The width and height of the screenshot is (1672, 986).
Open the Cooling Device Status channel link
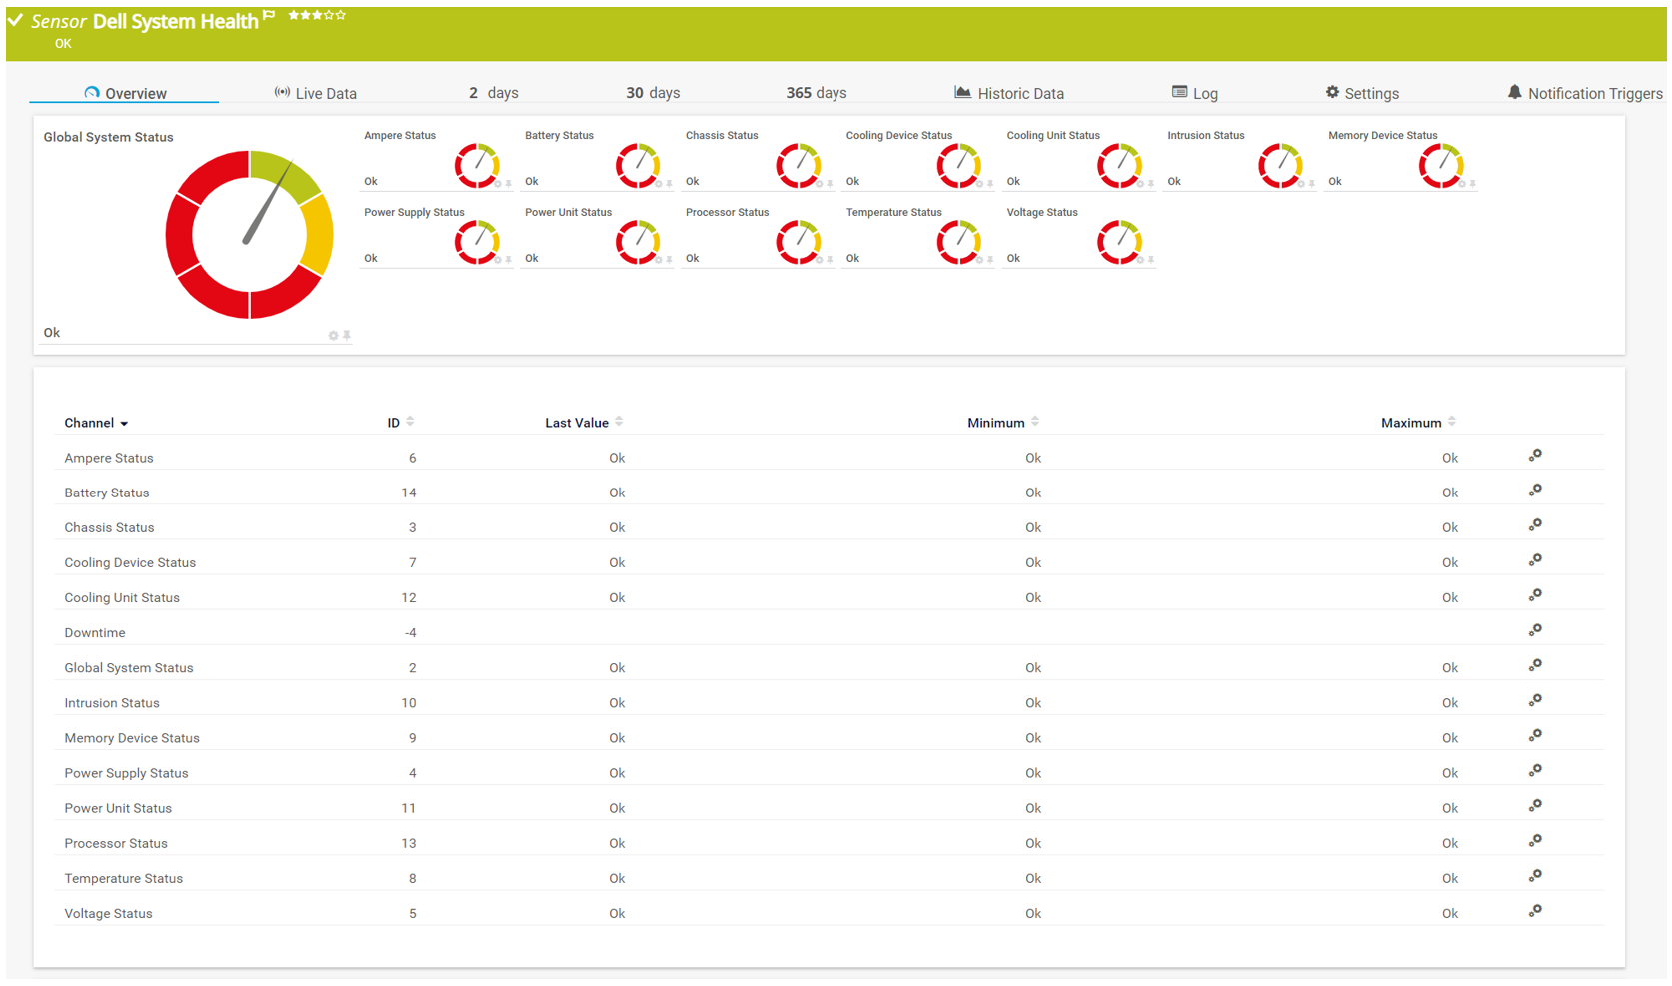[x=130, y=562]
